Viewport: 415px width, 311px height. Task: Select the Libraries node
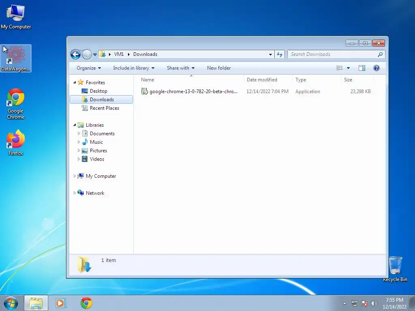(94, 125)
